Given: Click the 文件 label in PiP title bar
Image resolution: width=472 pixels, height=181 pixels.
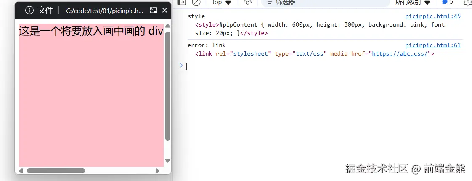Looking at the screenshot, I should [x=45, y=11].
